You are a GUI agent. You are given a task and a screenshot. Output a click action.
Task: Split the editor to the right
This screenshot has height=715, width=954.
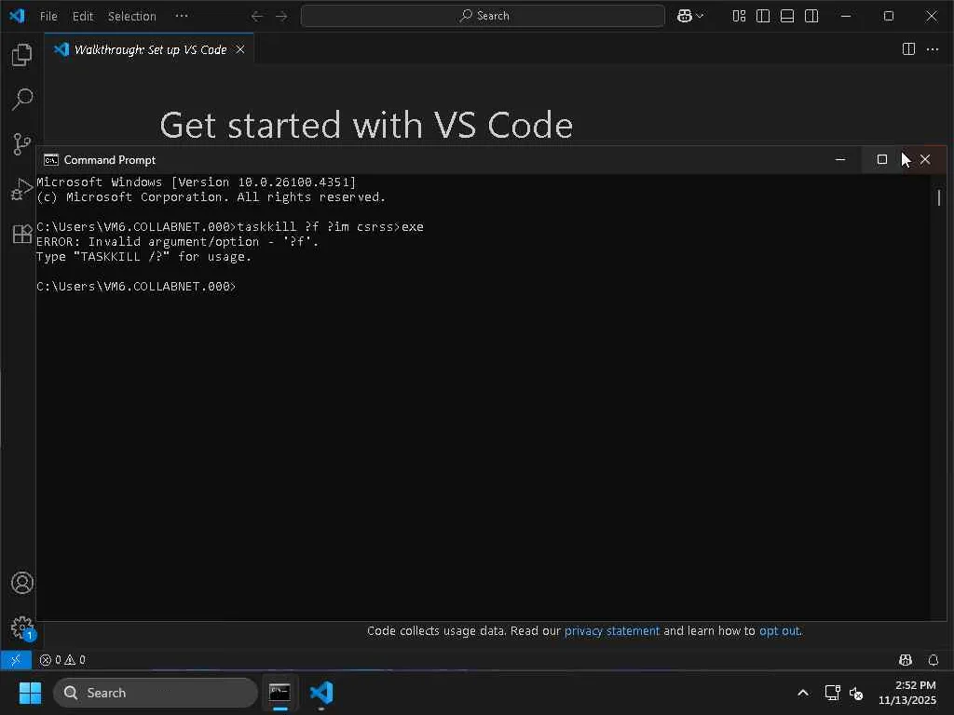click(x=908, y=48)
